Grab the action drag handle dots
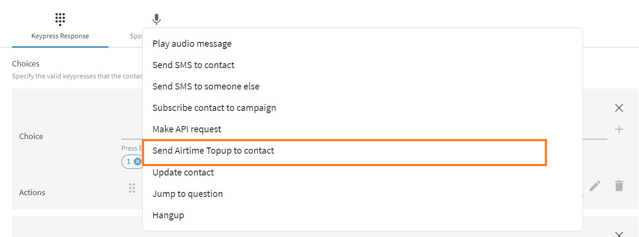The image size is (639, 237). click(x=132, y=188)
